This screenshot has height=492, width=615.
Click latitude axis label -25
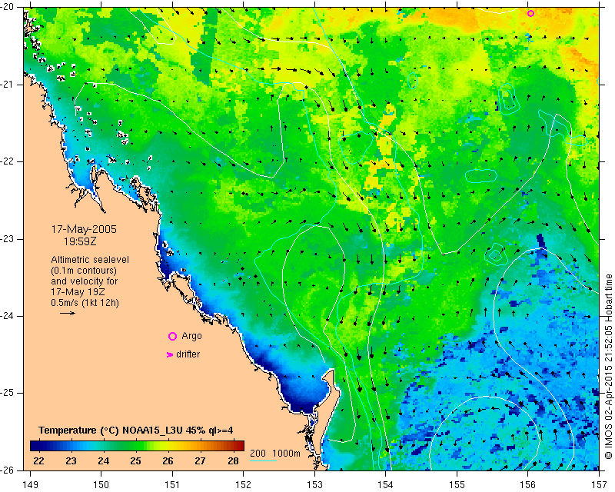(8, 393)
